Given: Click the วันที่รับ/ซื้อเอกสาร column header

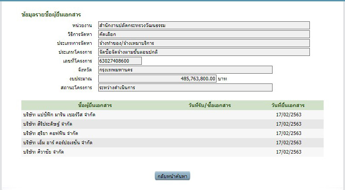Looking at the screenshot, I should point(209,106).
